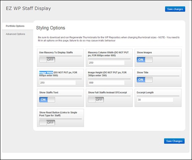Click the Show Staffs Text label
Viewport: 192px width, 160px height.
(x=49, y=92)
